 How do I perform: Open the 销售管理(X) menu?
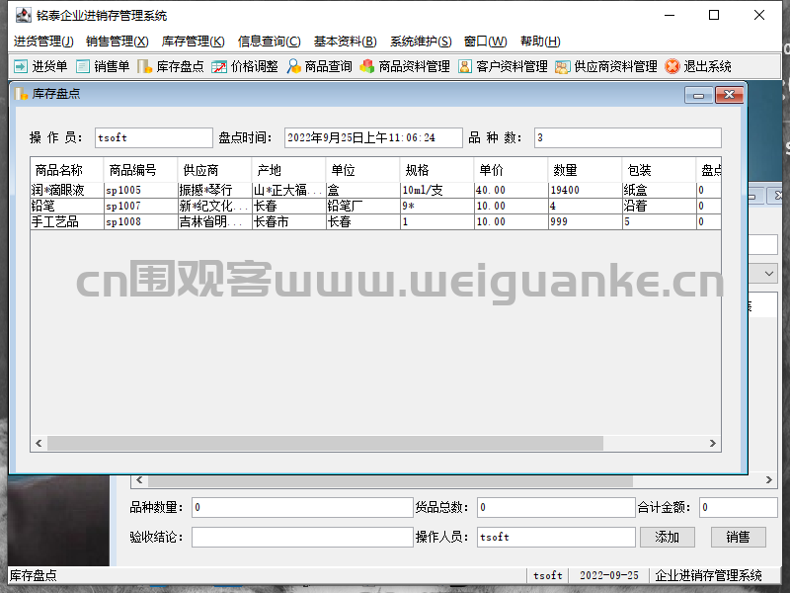[117, 42]
